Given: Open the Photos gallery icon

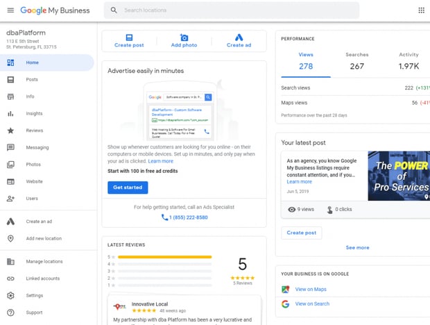Looking at the screenshot, I should 10,165.
